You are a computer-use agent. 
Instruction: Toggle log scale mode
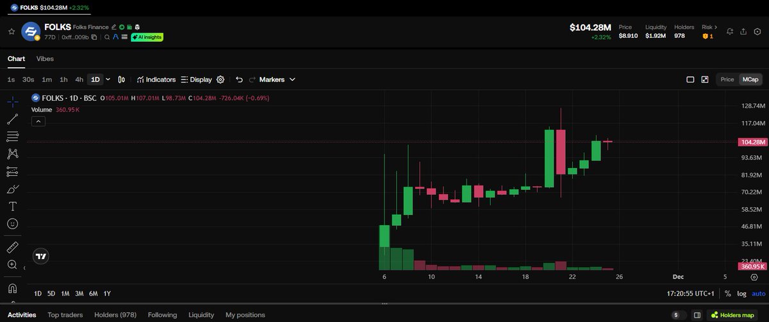742,293
